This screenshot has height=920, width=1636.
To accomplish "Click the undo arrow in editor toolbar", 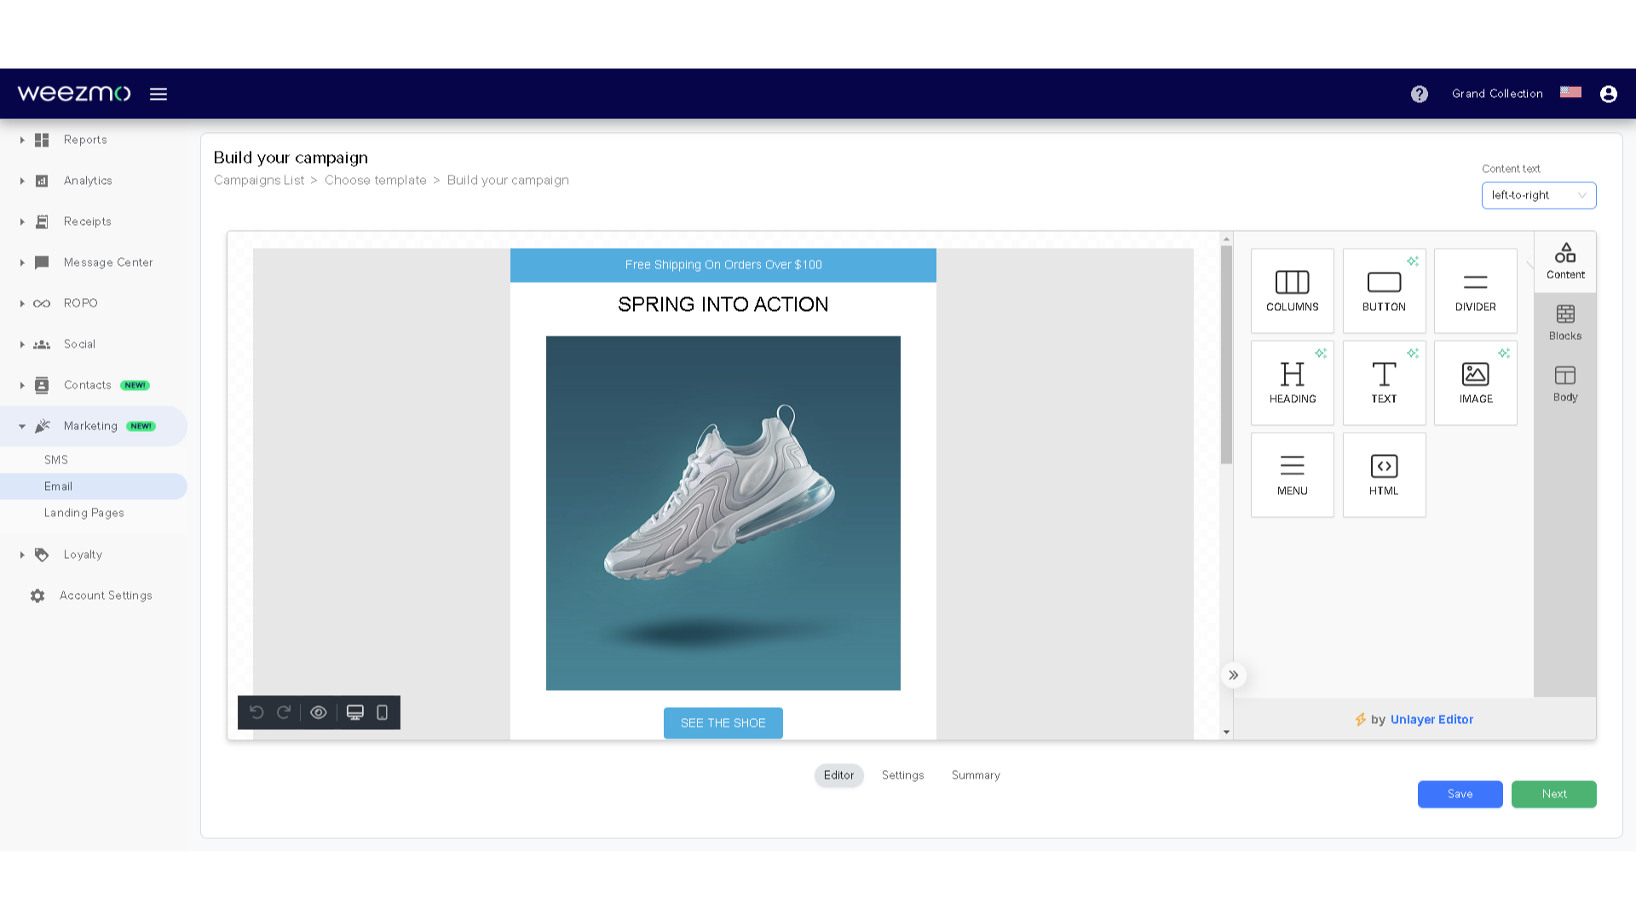I will click(x=256, y=712).
